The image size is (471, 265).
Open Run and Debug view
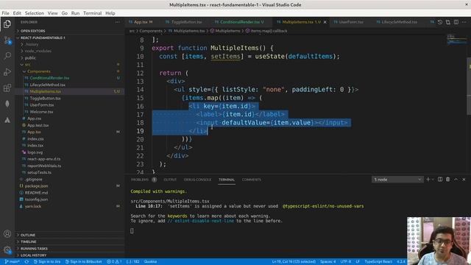7,72
